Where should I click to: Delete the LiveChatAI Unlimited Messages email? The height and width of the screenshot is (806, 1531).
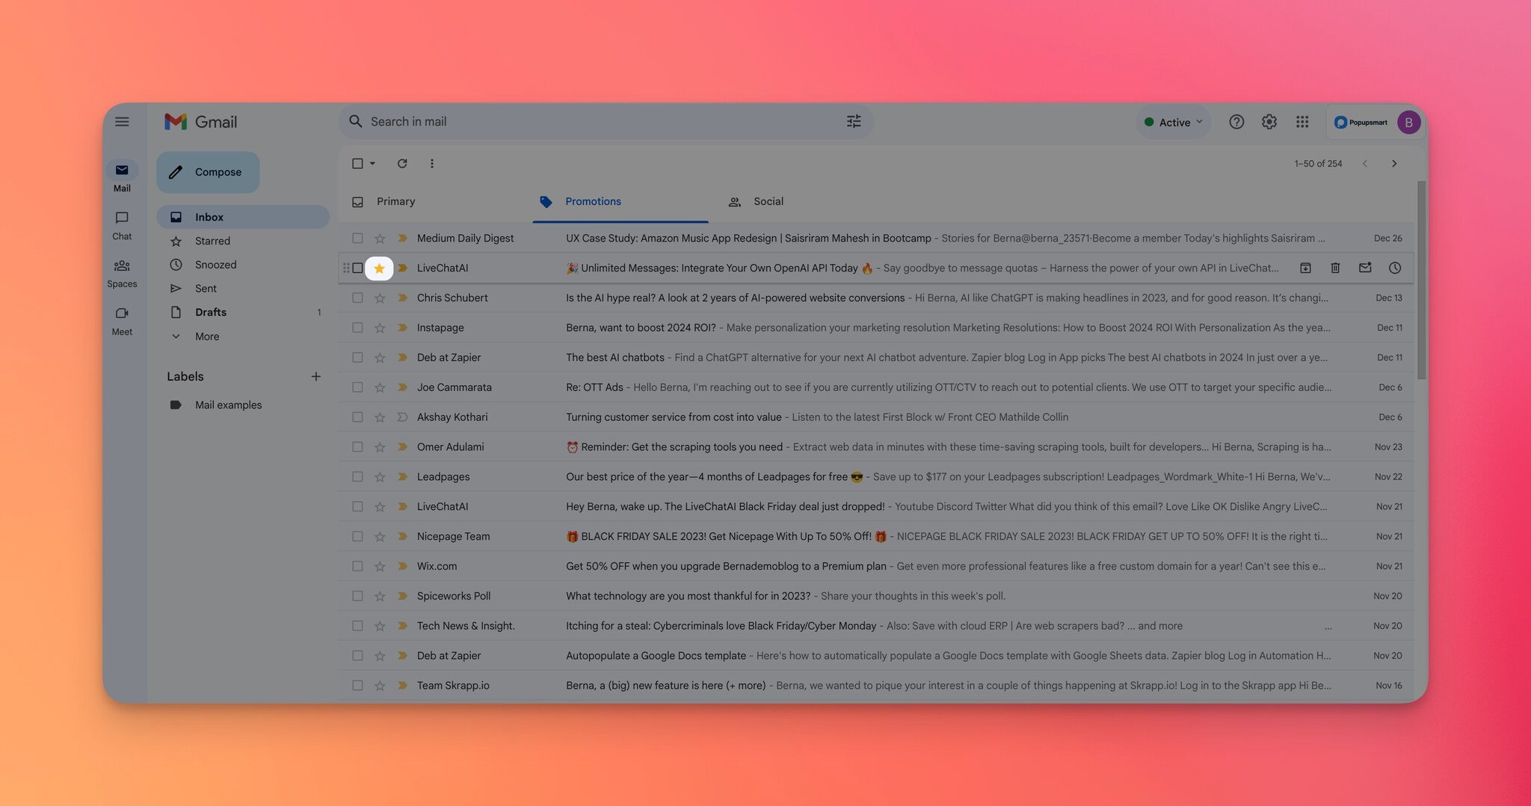pos(1335,268)
